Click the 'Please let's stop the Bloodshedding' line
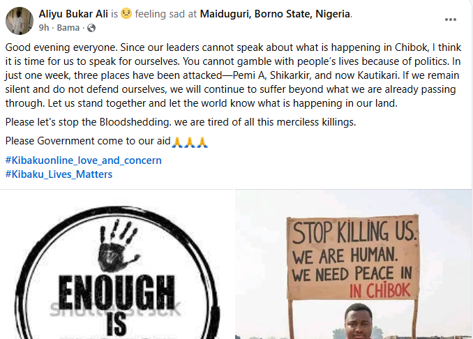This screenshot has height=339, width=473. click(x=181, y=122)
